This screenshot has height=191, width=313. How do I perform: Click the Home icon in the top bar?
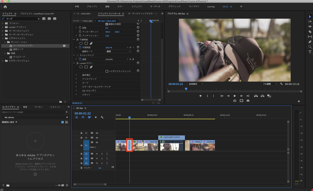coord(5,6)
